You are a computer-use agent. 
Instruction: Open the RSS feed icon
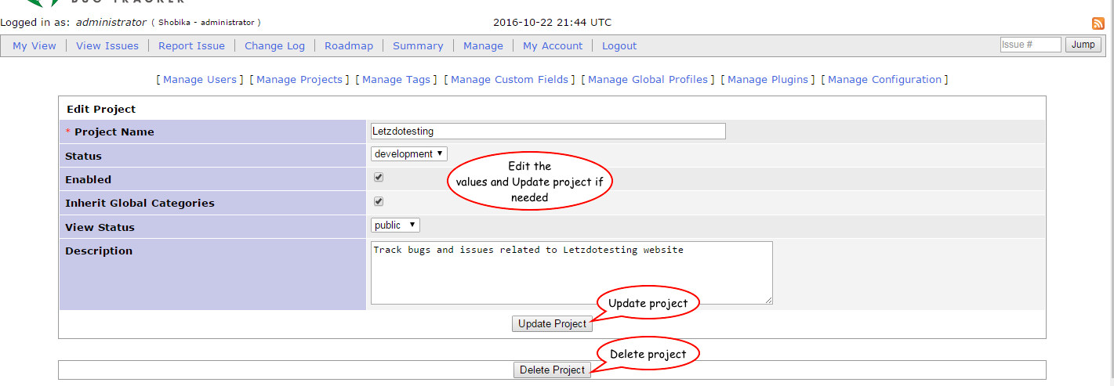[x=1098, y=23]
